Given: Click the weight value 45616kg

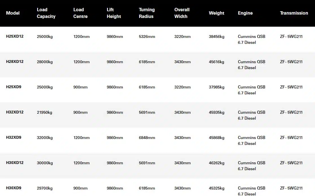Looking at the screenshot, I should click(x=217, y=62).
